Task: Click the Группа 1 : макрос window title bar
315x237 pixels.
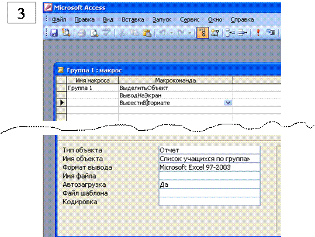Action: (x=168, y=70)
